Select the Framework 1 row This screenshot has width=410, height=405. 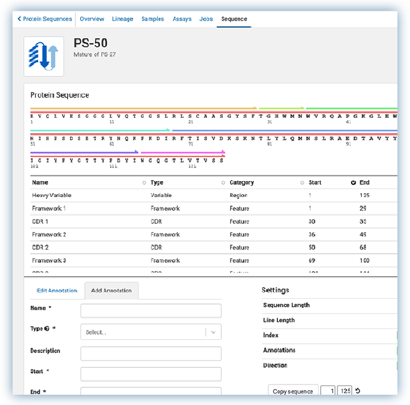pos(214,208)
